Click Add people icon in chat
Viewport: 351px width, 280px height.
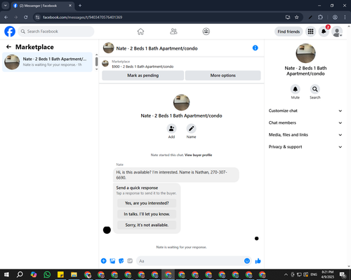click(x=171, y=129)
